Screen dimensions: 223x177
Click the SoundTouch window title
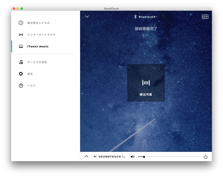pos(111,9)
